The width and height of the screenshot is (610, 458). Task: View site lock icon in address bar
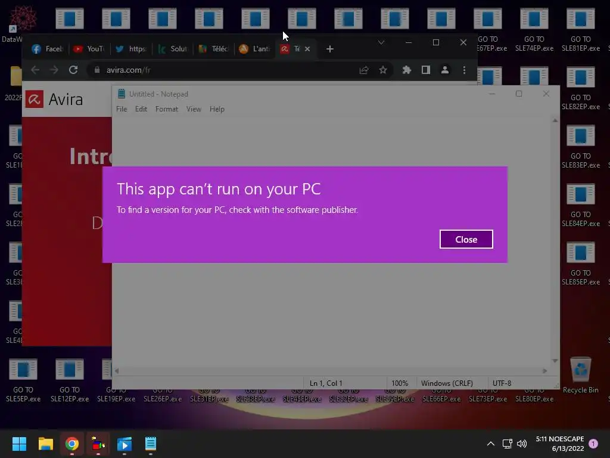tap(97, 70)
